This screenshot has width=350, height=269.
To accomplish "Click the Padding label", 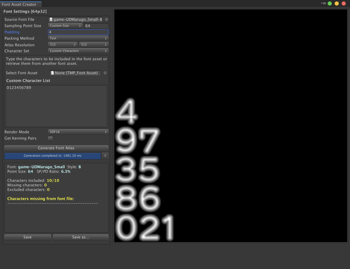I will 12,32.
